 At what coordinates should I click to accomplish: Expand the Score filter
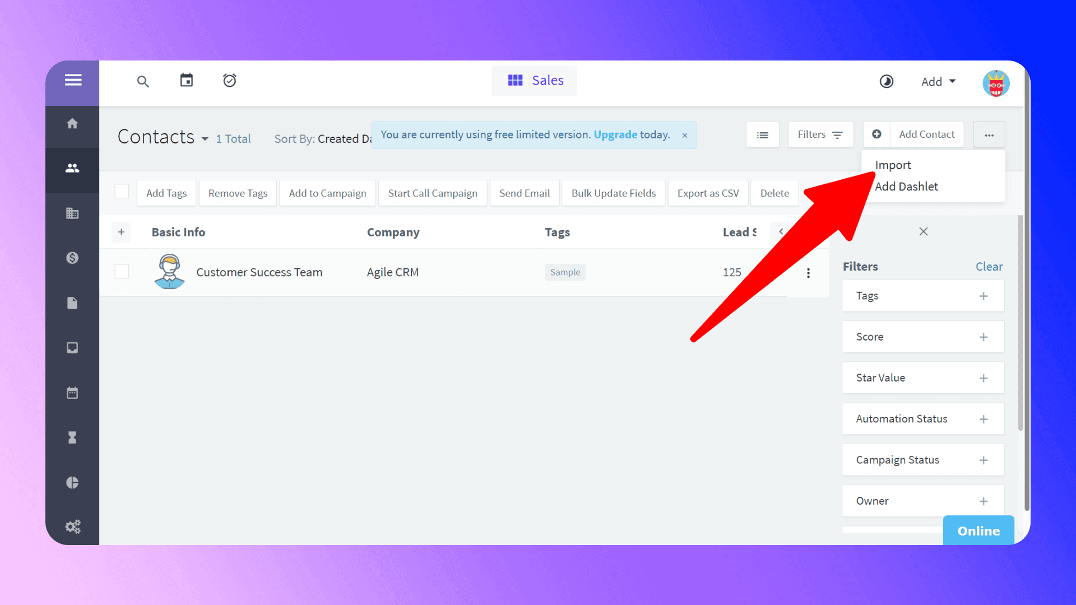(923, 337)
